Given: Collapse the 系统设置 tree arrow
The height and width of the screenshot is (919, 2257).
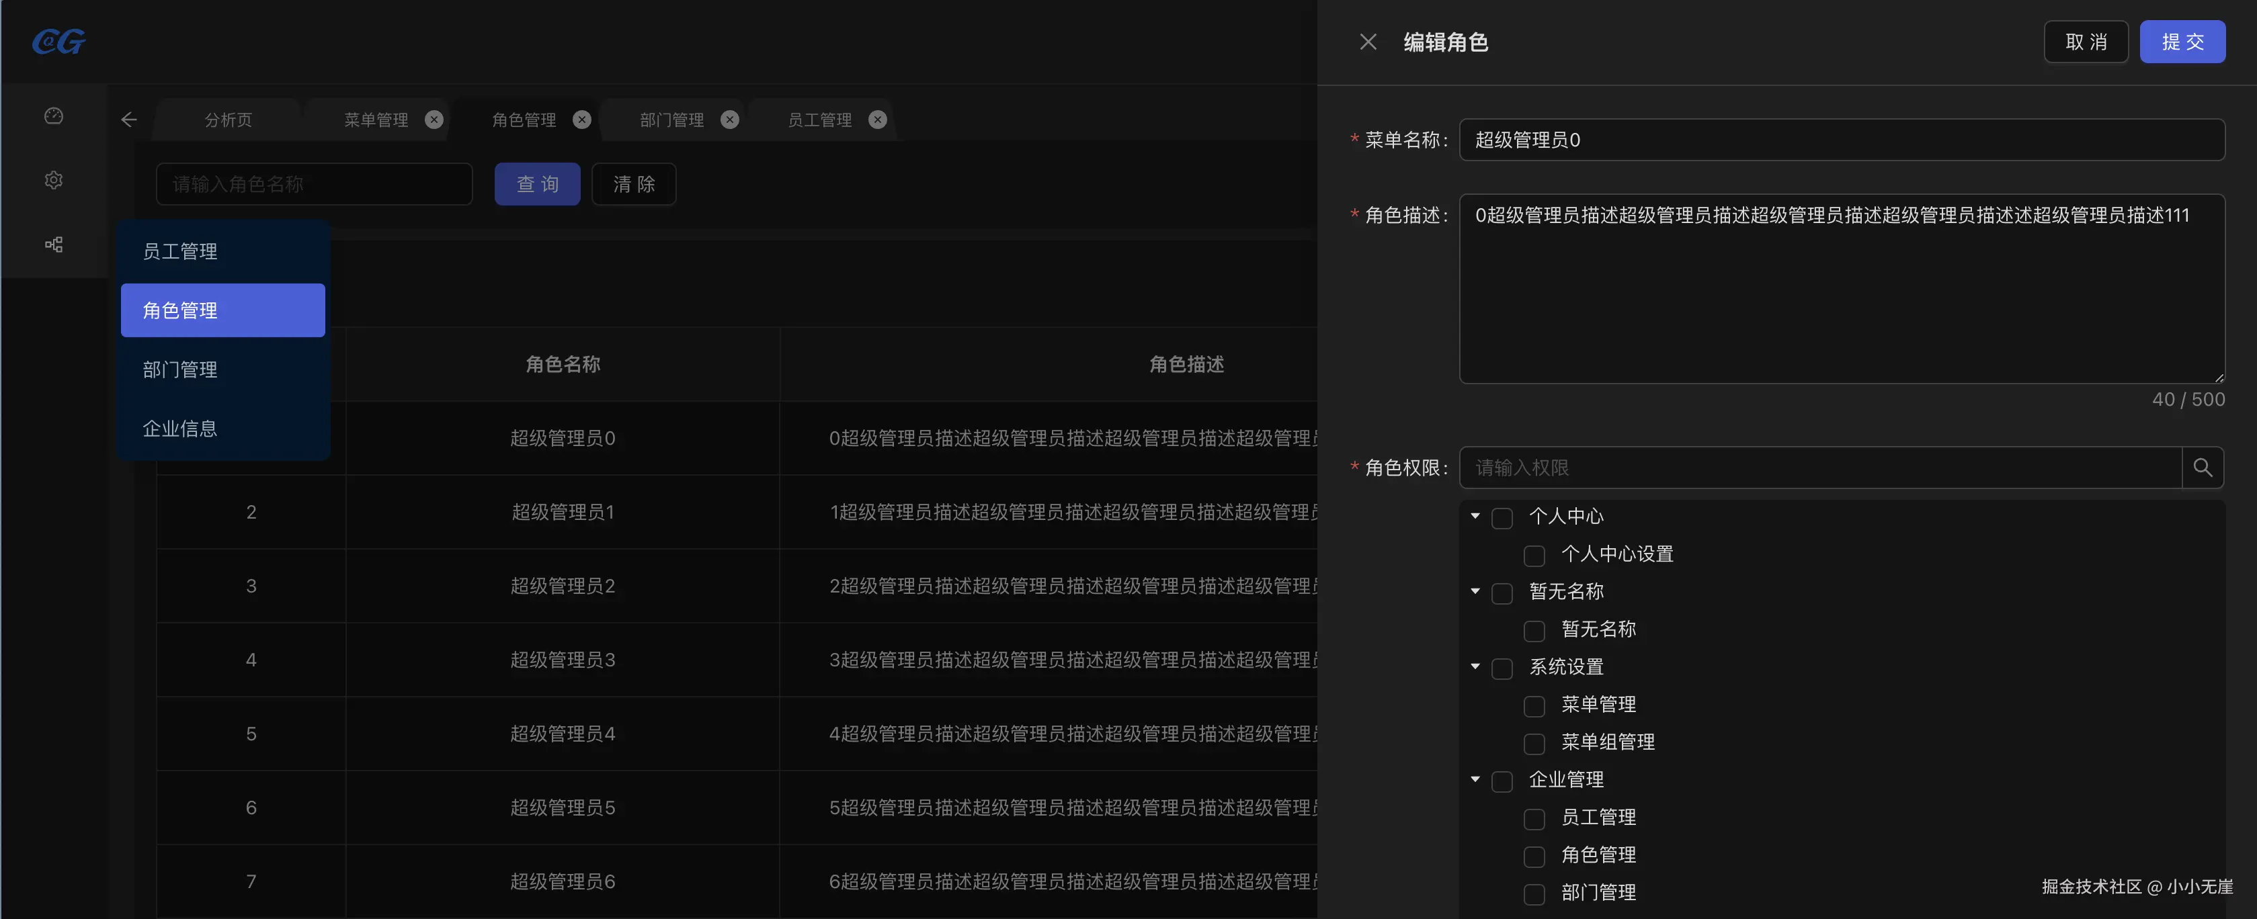Looking at the screenshot, I should [x=1475, y=666].
